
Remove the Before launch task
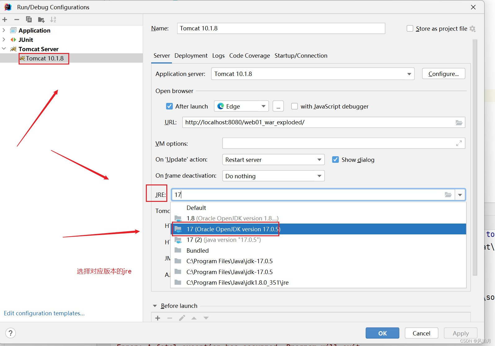pyautogui.click(x=170, y=318)
